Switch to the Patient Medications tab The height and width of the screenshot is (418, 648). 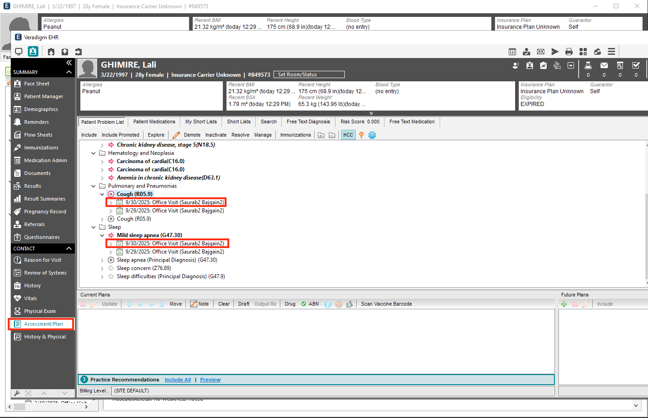[x=154, y=122]
